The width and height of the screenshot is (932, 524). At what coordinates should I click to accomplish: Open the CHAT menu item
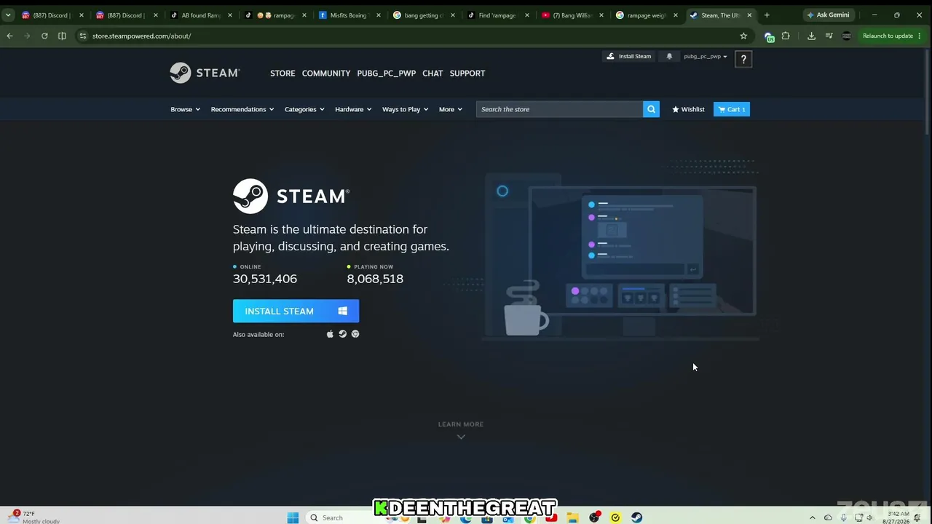pos(433,73)
